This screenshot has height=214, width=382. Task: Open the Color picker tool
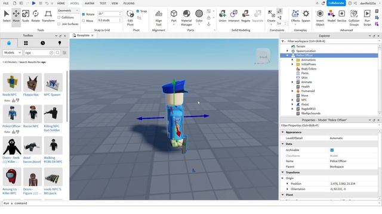pyautogui.click(x=199, y=16)
